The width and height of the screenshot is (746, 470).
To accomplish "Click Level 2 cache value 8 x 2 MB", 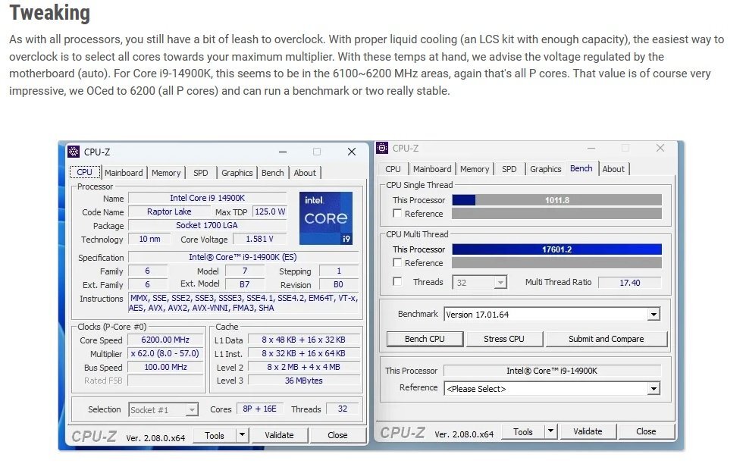I will 303,367.
